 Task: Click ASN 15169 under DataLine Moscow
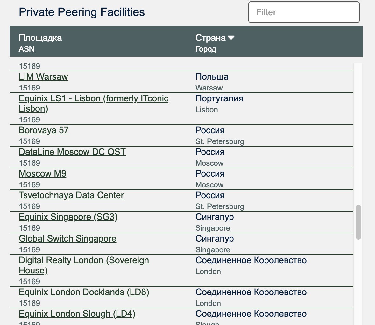coord(29,163)
